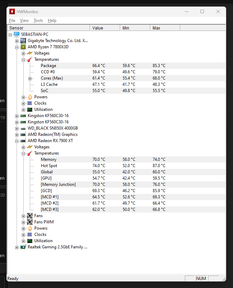
Task: Click the Radeon RX 7900 XT card icon
Action: tap(23, 141)
